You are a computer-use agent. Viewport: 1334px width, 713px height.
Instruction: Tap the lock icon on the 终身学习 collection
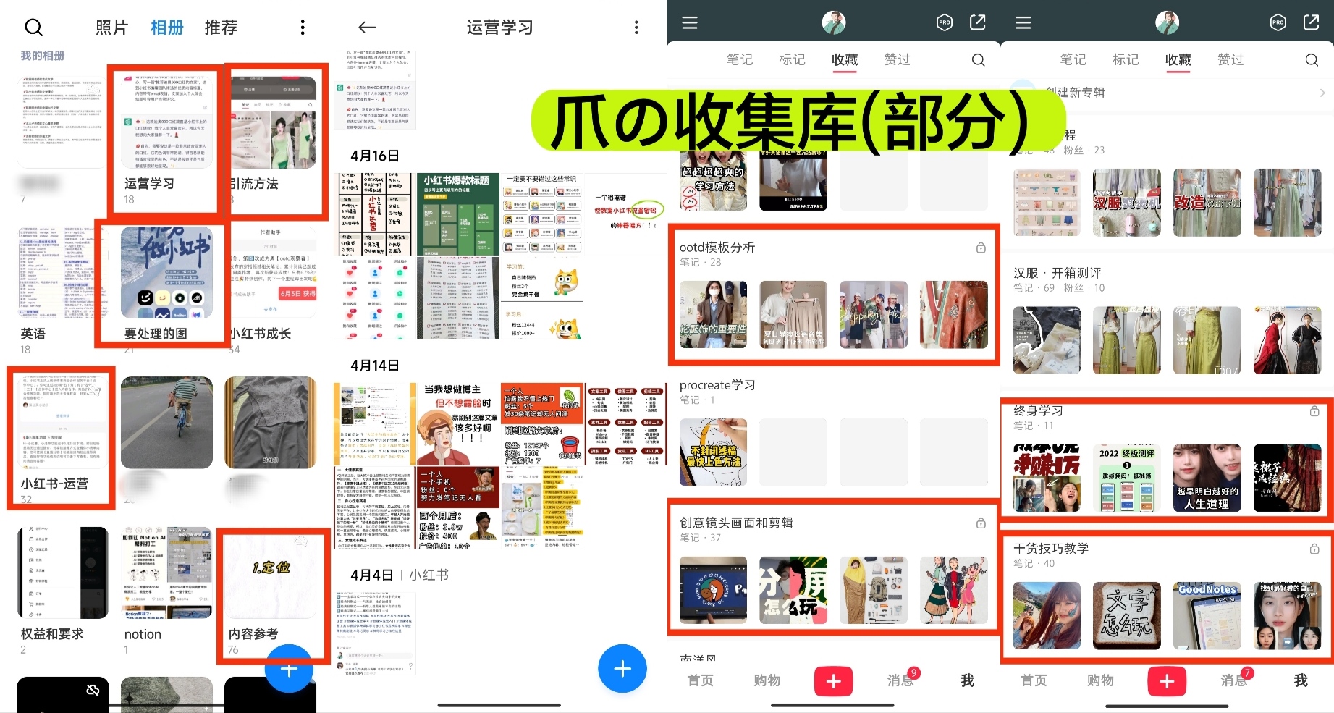[1314, 411]
